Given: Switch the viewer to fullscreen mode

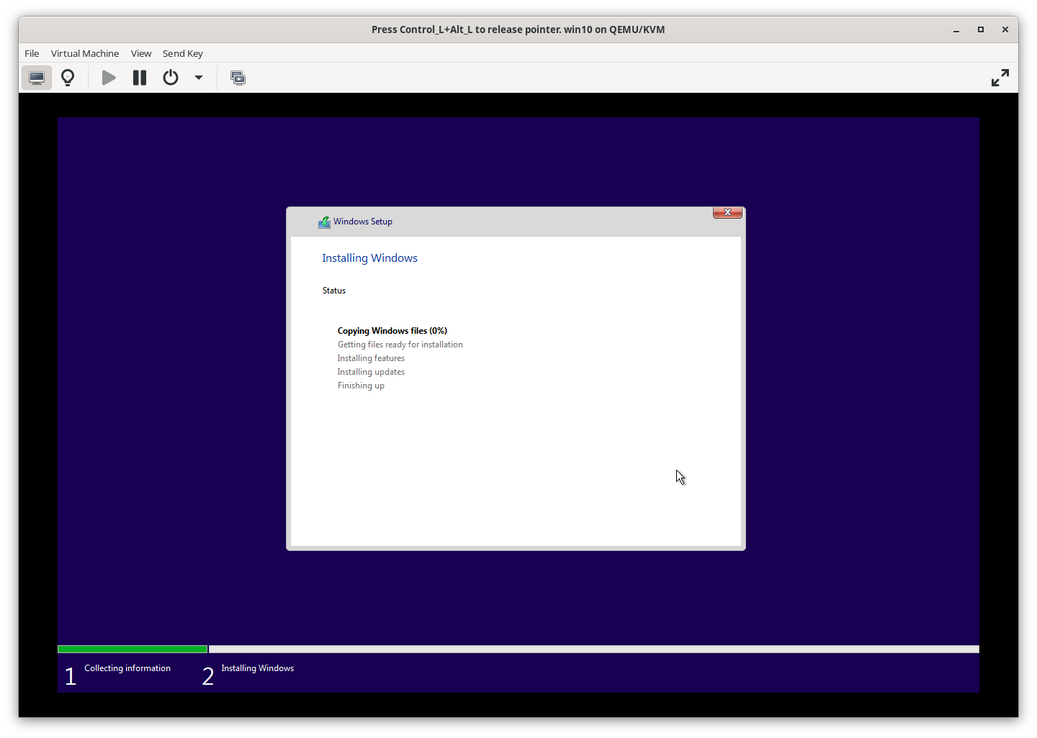Looking at the screenshot, I should point(1000,78).
